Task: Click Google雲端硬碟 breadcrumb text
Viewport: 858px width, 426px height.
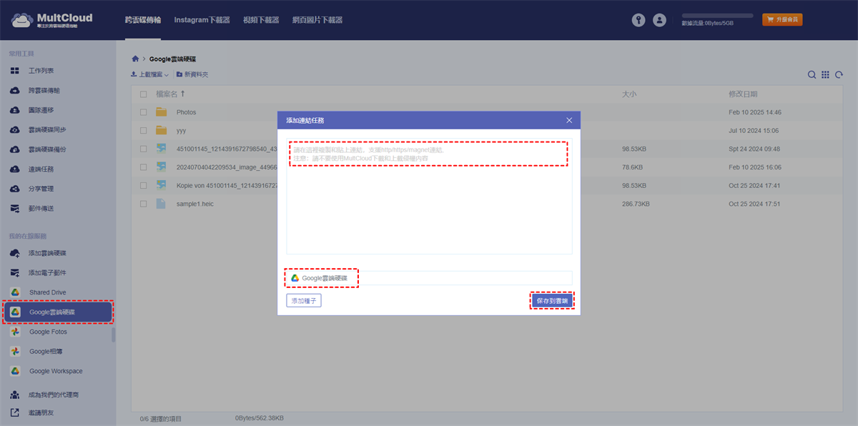Action: (172, 59)
